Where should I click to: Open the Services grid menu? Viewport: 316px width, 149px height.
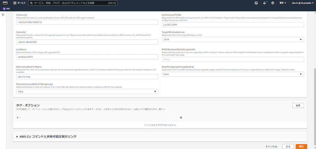point(15,3)
